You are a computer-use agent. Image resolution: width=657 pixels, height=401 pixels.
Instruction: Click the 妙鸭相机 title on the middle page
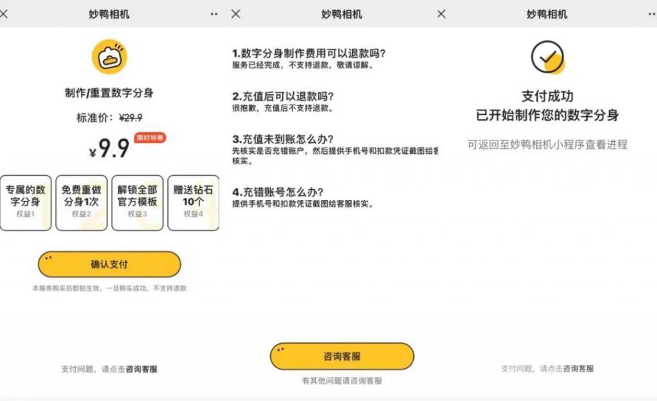(341, 13)
